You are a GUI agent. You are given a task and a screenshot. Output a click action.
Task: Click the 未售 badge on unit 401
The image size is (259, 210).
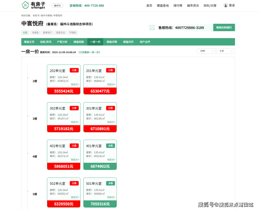coord(111,146)
